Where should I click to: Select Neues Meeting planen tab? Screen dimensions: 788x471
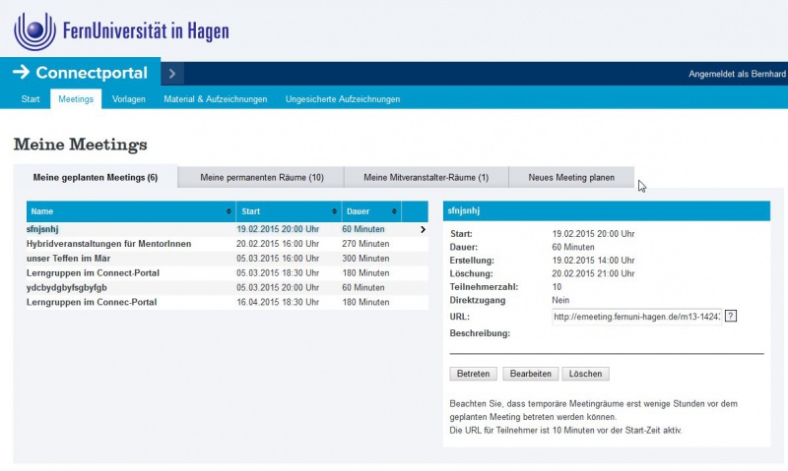pyautogui.click(x=571, y=178)
